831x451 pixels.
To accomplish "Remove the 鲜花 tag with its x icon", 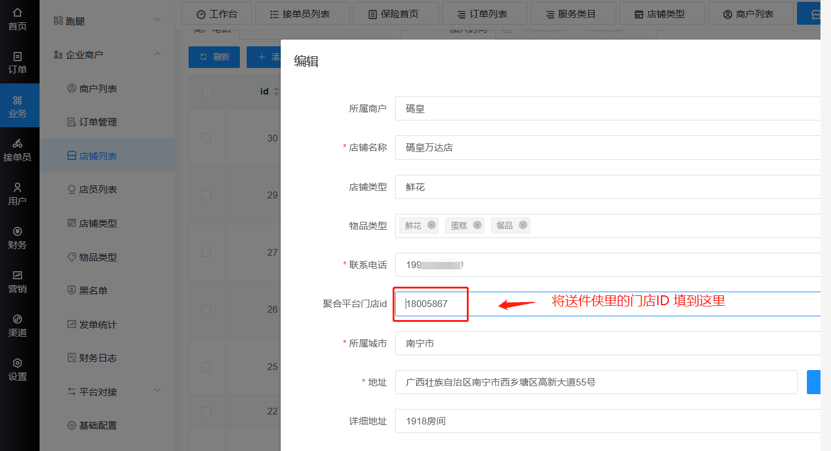I will pos(432,225).
